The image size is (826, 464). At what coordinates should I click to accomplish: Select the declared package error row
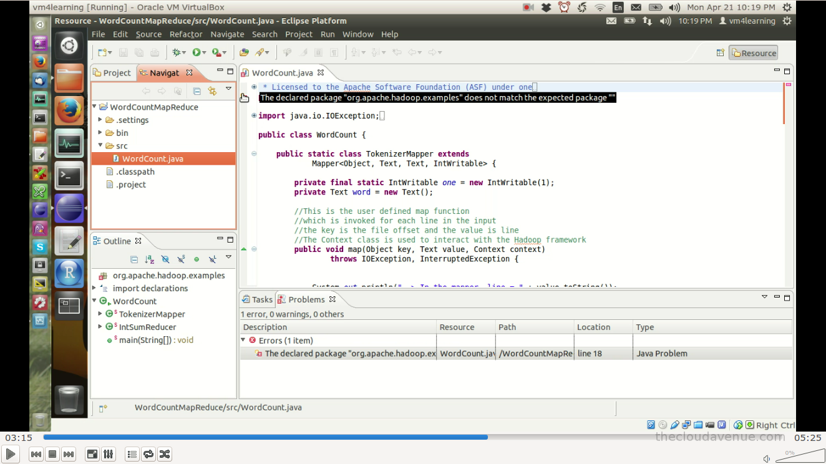(x=516, y=353)
